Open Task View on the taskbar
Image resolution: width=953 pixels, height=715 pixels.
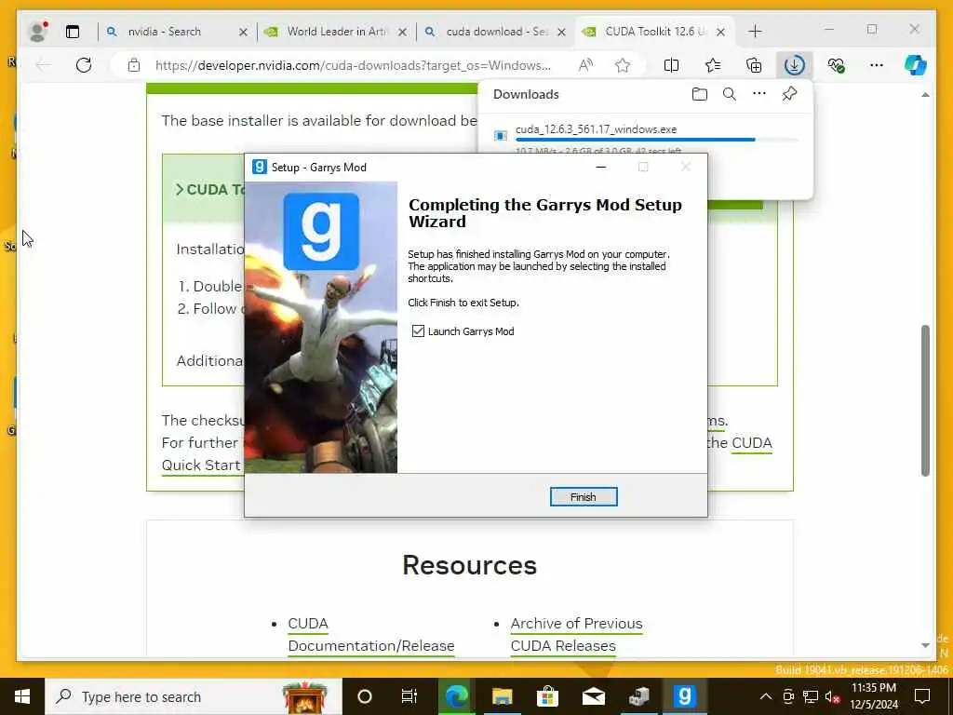409,696
